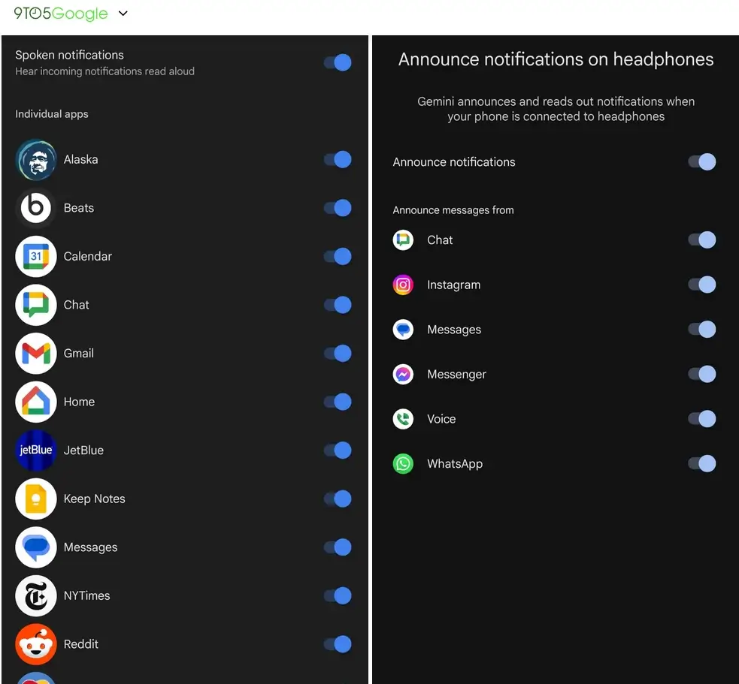This screenshot has height=684, width=739.
Task: Tap the Chat label under Individual apps
Action: pyautogui.click(x=77, y=305)
